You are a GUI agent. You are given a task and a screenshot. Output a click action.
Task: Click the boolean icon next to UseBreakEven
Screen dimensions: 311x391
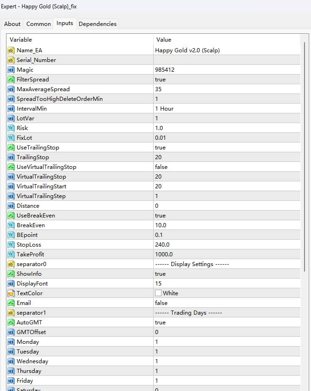pyautogui.click(x=11, y=215)
